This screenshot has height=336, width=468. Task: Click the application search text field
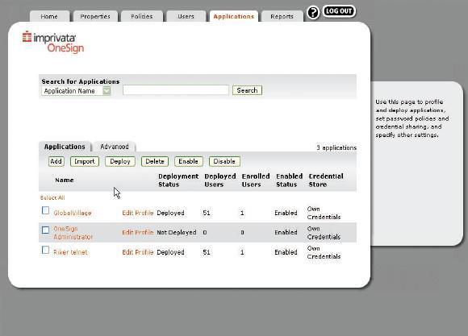point(176,90)
